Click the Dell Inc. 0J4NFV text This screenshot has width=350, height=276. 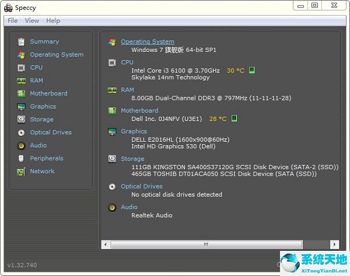click(166, 119)
